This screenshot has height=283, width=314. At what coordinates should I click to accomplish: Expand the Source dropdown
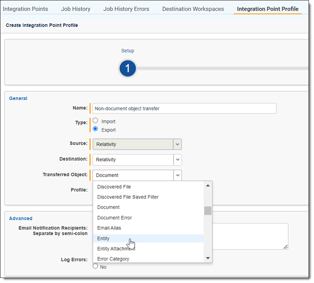pyautogui.click(x=177, y=144)
